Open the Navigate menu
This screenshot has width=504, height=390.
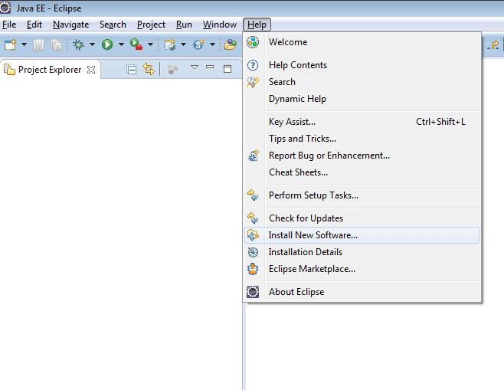71,25
